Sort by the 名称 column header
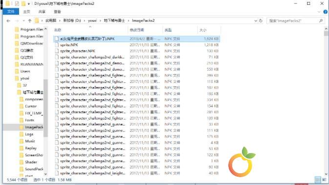329x185 pixels. tap(58, 30)
